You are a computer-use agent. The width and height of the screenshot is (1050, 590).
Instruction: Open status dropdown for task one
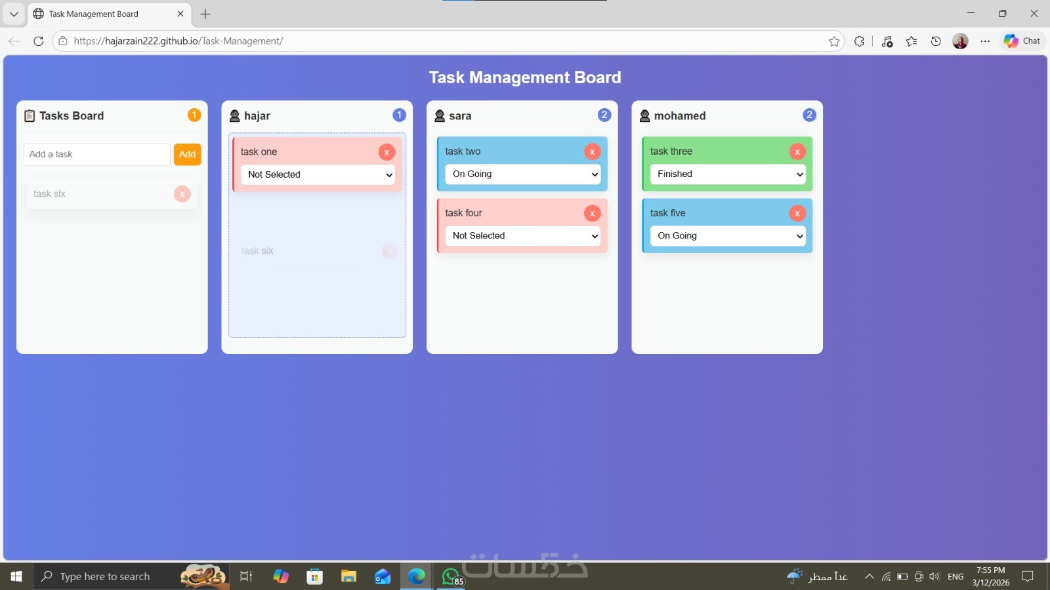click(318, 174)
